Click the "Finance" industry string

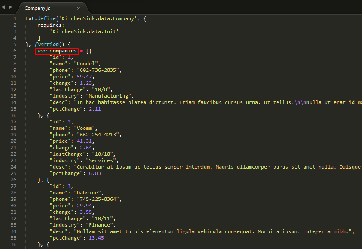(100, 224)
